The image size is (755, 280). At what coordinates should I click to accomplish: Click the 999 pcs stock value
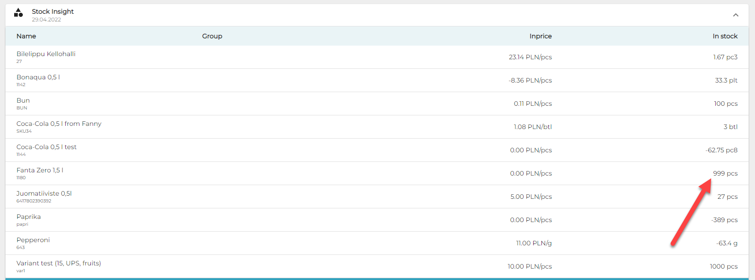click(725, 173)
